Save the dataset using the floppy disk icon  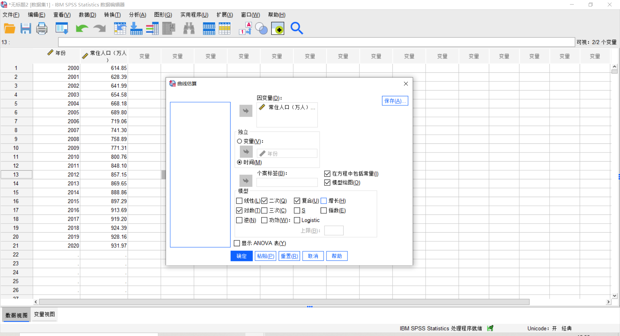(26, 28)
